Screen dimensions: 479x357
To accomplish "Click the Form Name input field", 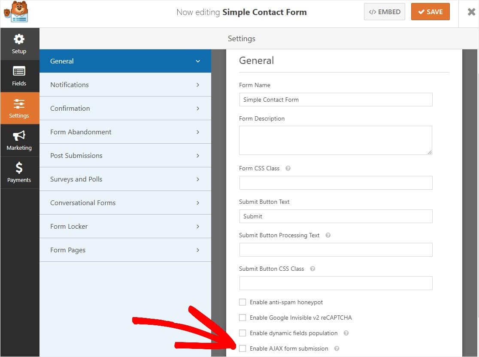I will (x=336, y=100).
